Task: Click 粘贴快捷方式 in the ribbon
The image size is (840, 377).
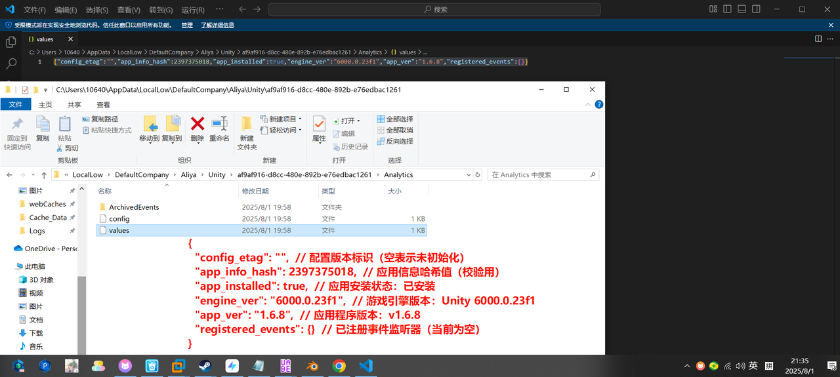Action: pos(107,130)
